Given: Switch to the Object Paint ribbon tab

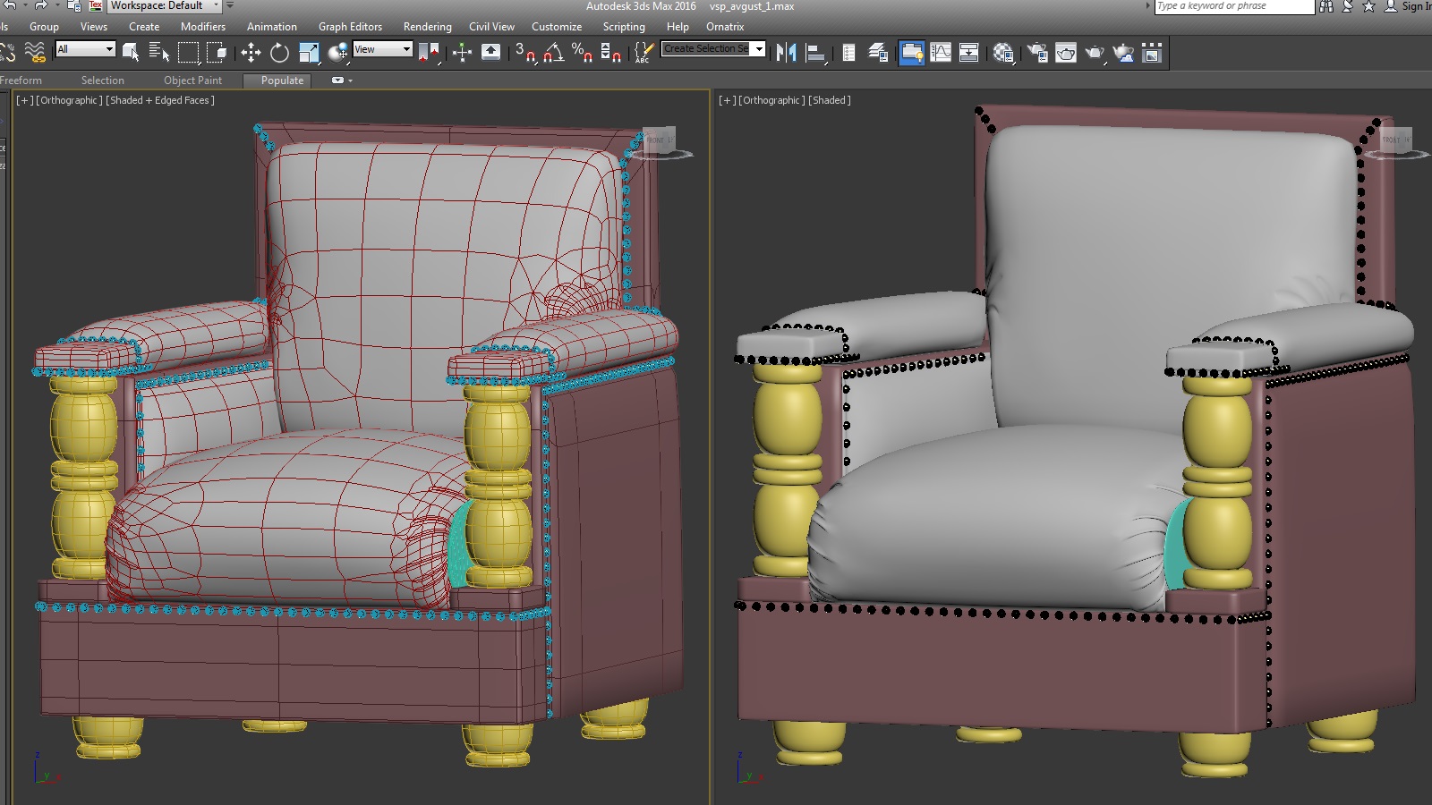Looking at the screenshot, I should 192,80.
